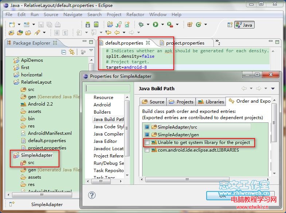The height and width of the screenshot is (213, 286).
Task: Click the Help question mark icon
Action: (92, 195)
